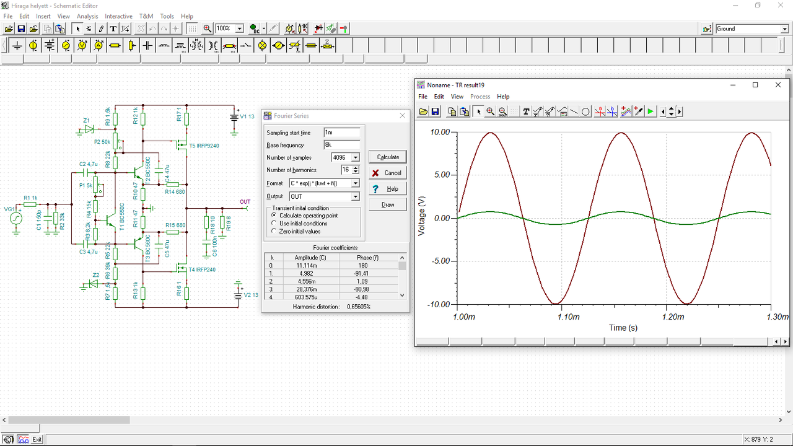Select 'Zero initial values' radio button

(x=274, y=232)
